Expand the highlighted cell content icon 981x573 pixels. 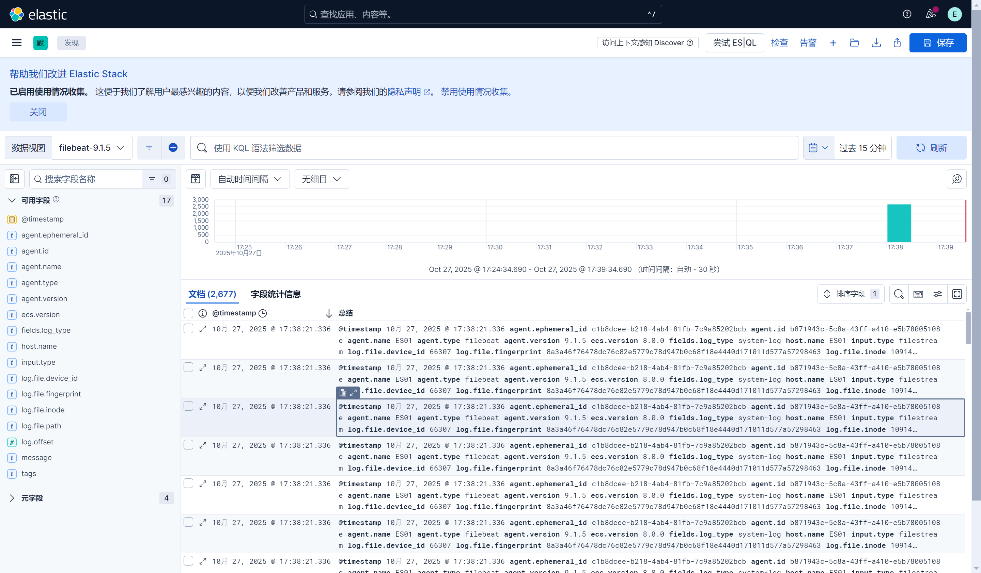click(354, 393)
